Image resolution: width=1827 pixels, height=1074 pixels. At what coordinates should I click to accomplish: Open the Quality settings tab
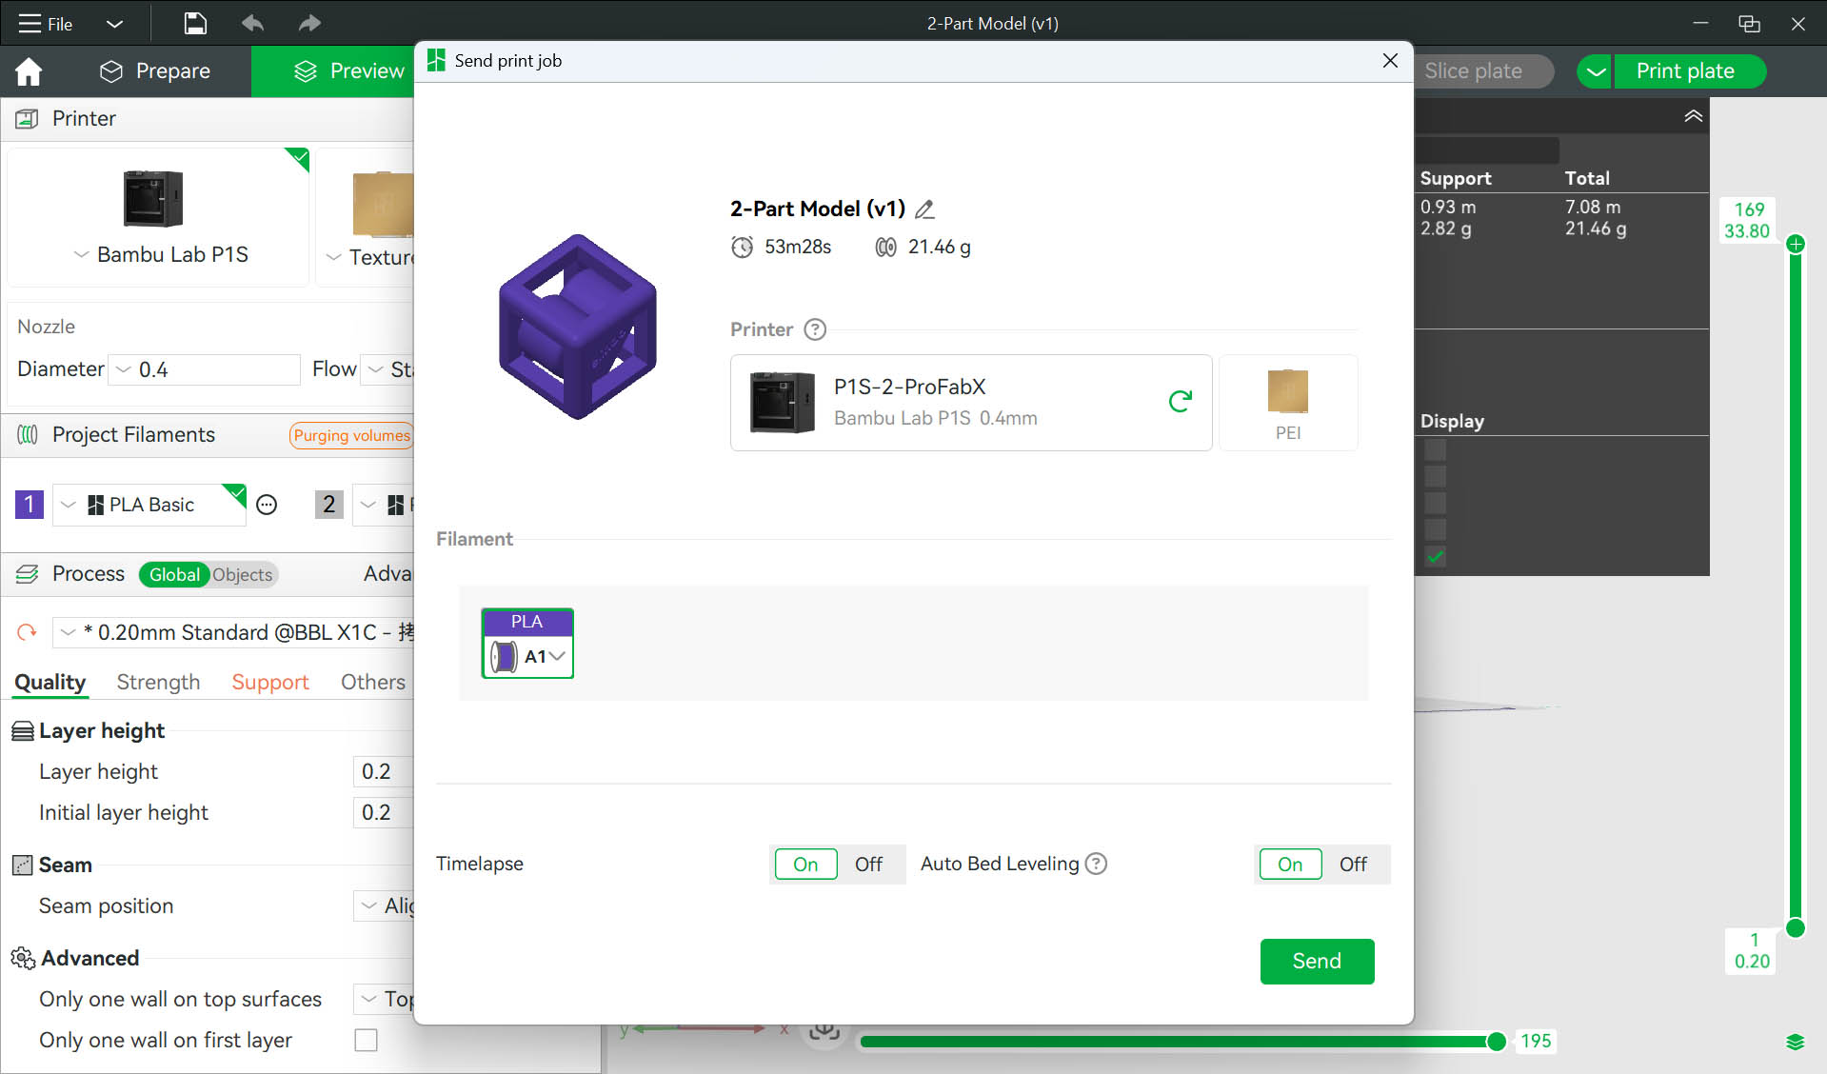tap(50, 682)
